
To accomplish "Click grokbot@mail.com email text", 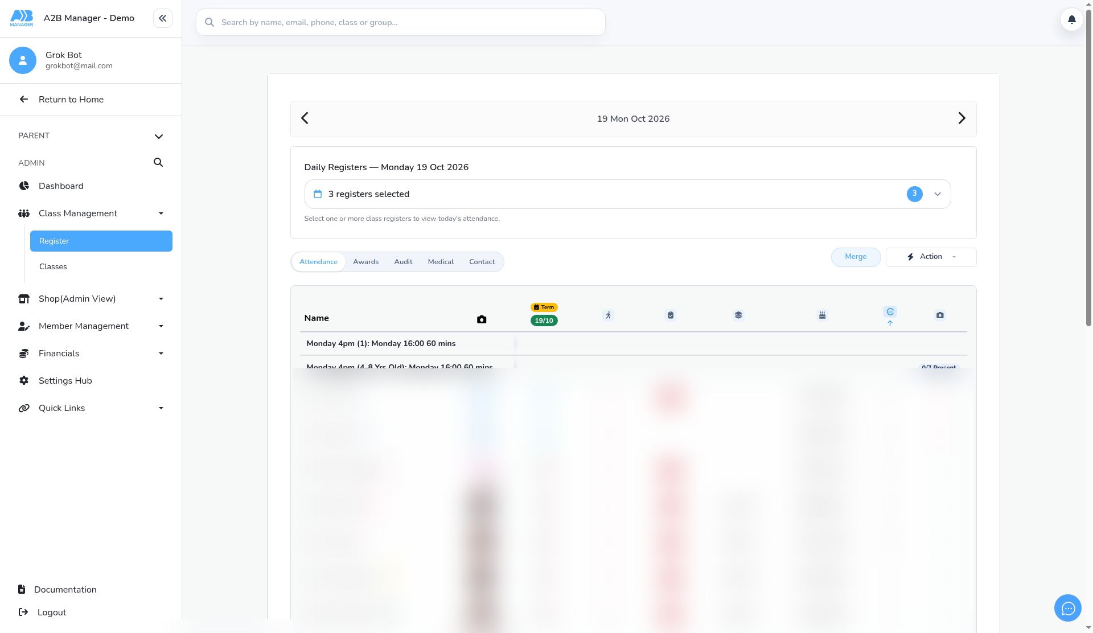I will tap(79, 66).
